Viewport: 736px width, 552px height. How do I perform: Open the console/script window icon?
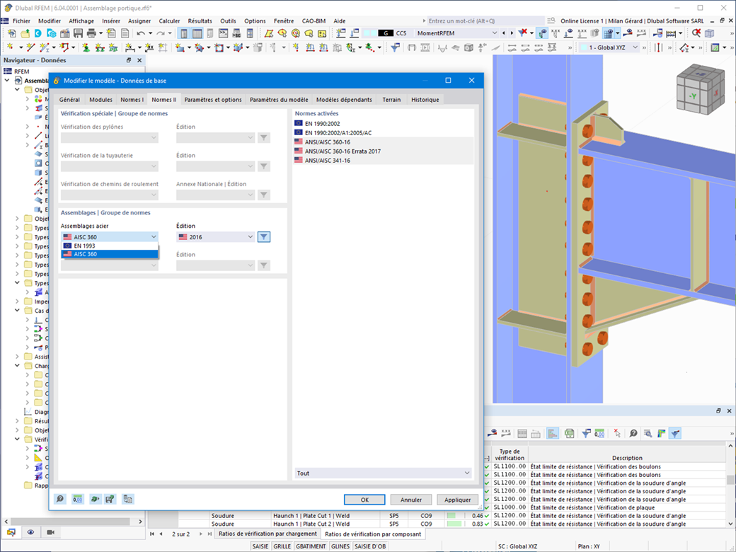click(x=224, y=33)
